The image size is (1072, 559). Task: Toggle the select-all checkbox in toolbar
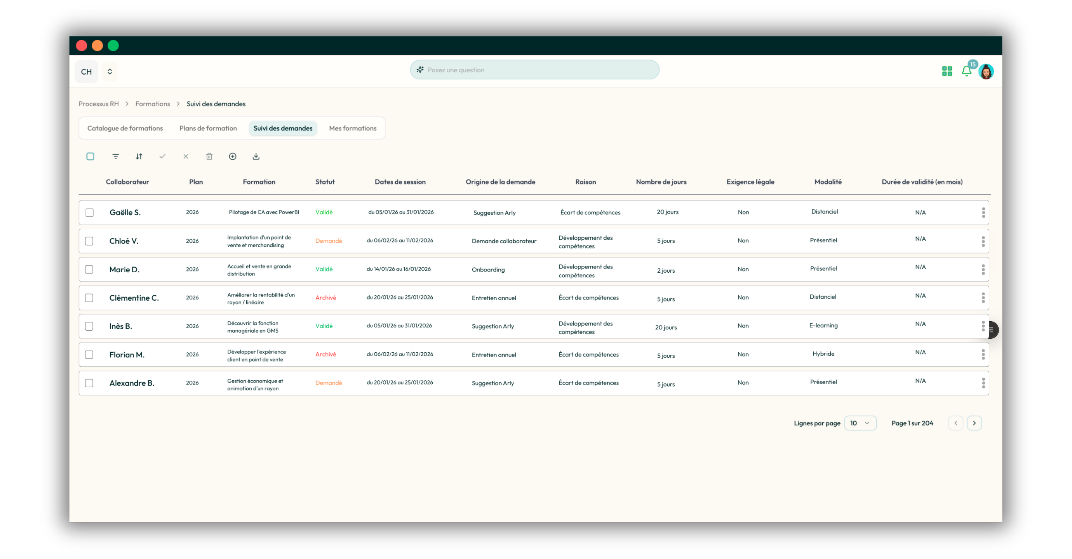(90, 157)
